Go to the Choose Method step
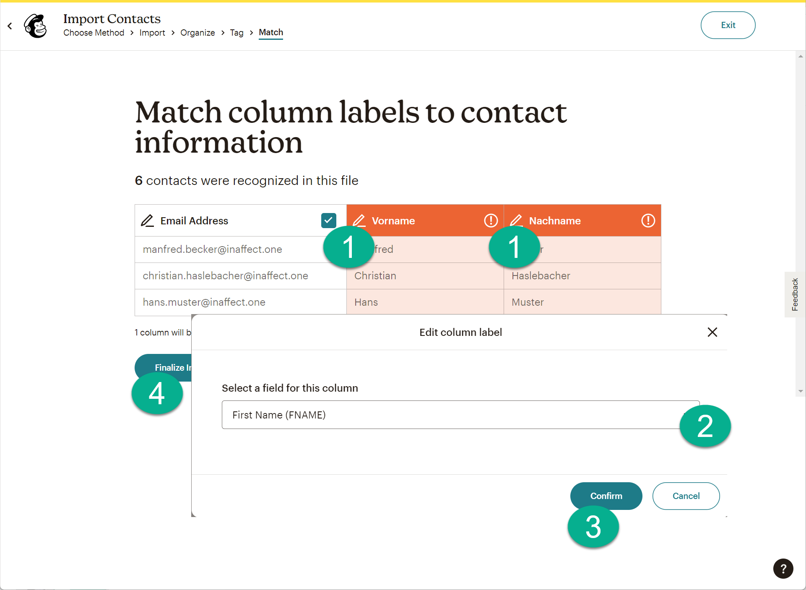The width and height of the screenshot is (806, 590). [94, 33]
